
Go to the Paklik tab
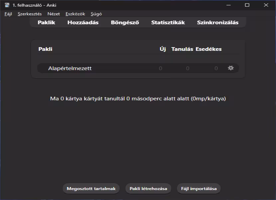(x=47, y=23)
